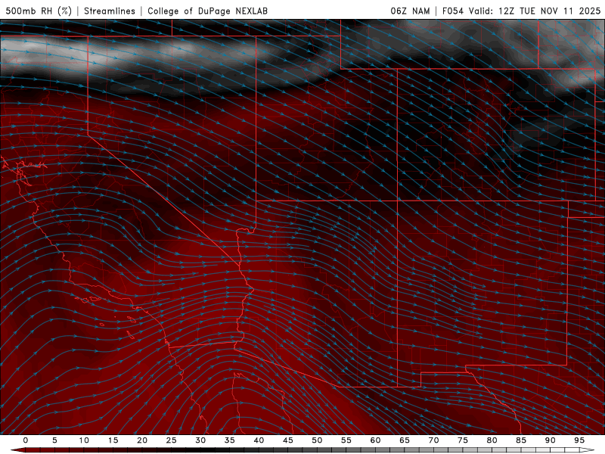Click the white right arrow end of the colorbar
This screenshot has height=454, width=605.
pyautogui.click(x=587, y=450)
